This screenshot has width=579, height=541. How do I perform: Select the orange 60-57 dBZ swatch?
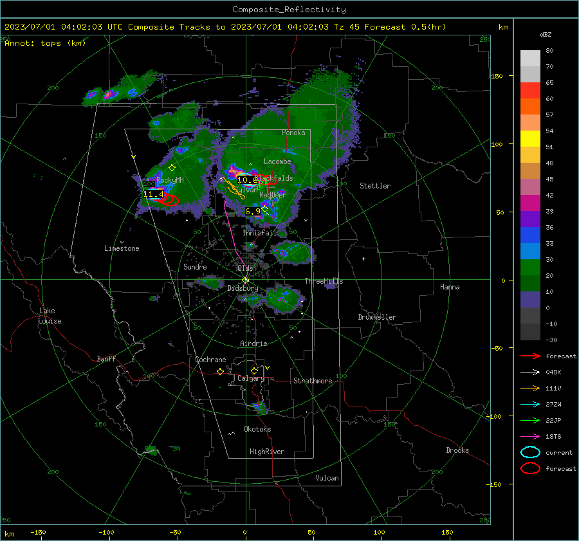[x=530, y=107]
